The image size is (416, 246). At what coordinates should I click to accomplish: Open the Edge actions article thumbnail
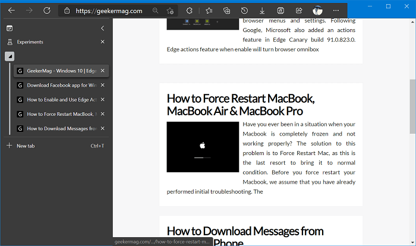pos(203,24)
